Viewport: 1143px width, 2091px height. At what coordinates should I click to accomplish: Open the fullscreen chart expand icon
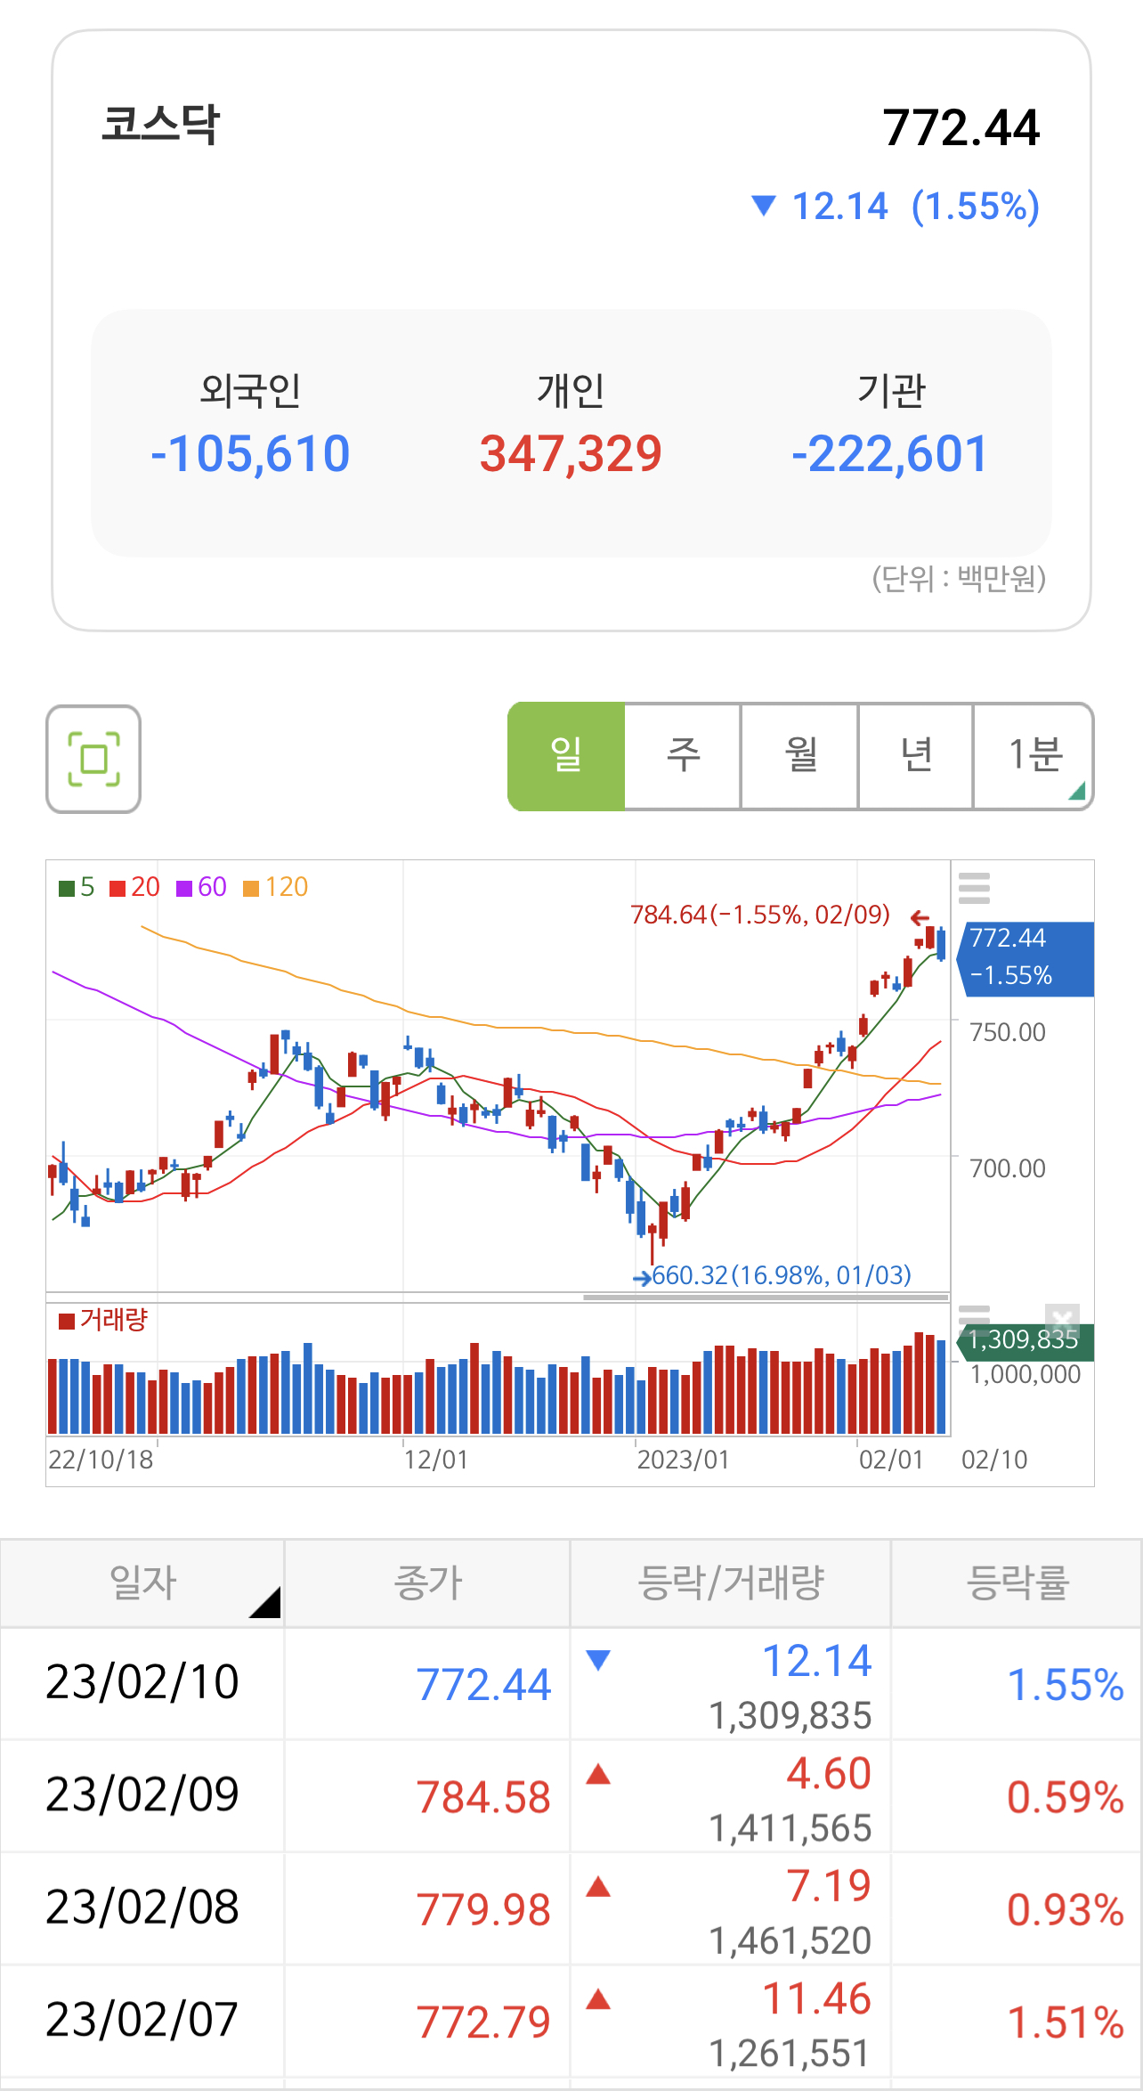pyautogui.click(x=93, y=759)
